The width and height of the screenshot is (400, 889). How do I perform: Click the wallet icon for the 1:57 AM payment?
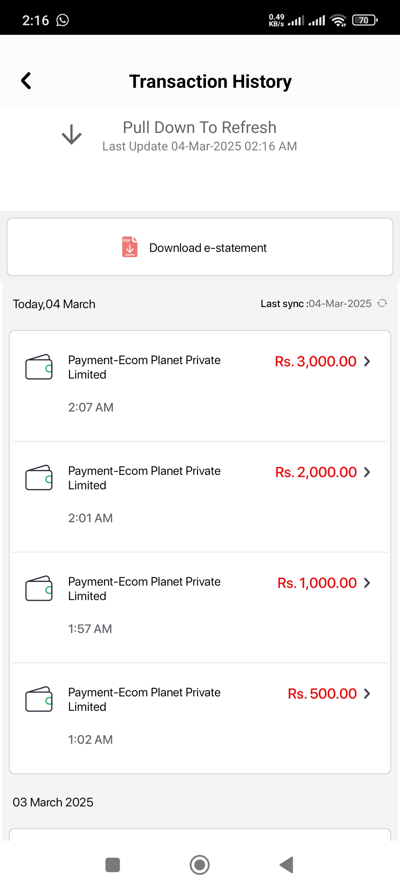pyautogui.click(x=39, y=588)
